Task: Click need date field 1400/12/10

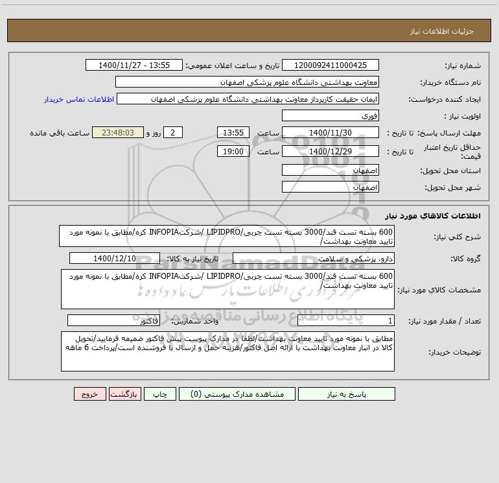Action: (115, 258)
